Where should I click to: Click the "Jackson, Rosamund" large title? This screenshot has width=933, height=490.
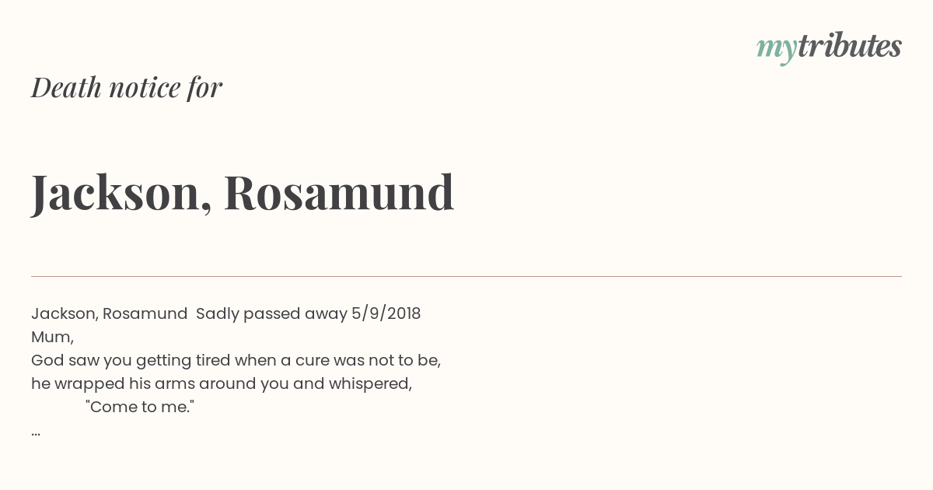tap(243, 192)
